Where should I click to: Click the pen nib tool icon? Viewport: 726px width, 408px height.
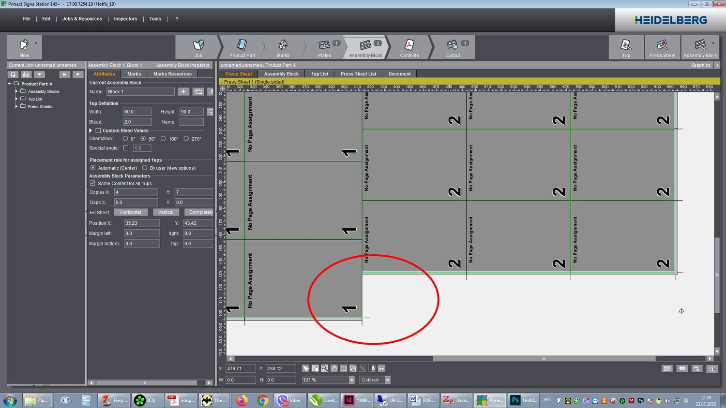click(x=373, y=368)
